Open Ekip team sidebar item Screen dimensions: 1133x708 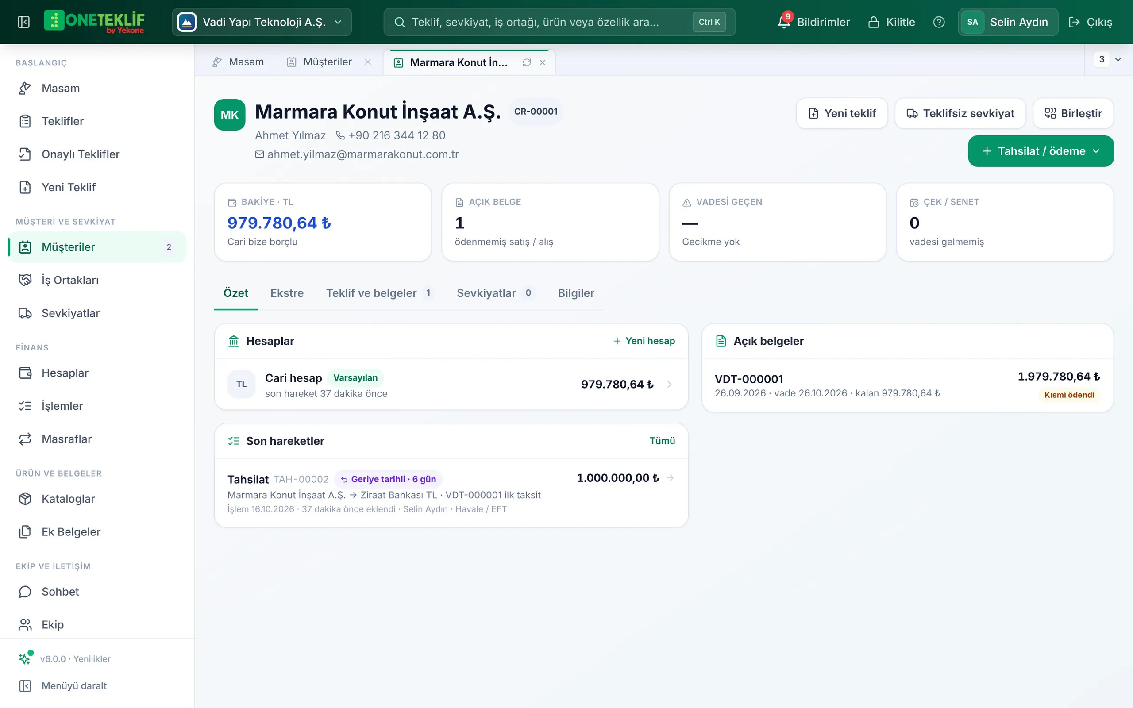[97, 625]
